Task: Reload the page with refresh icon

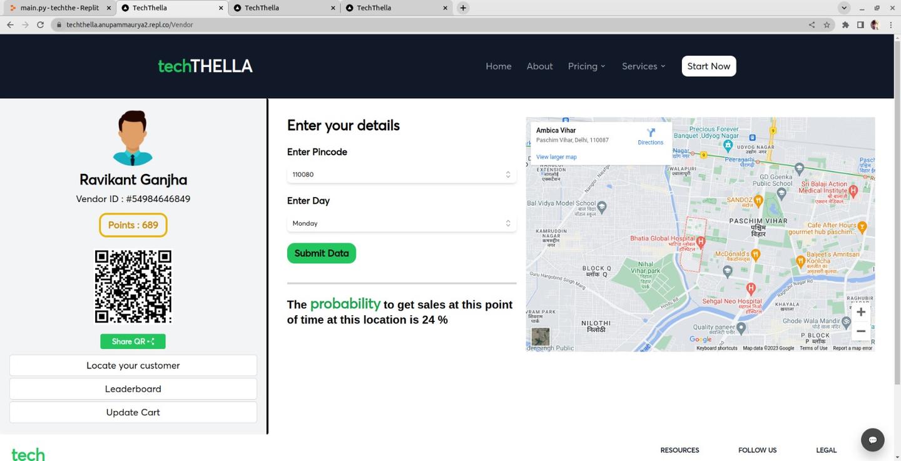Action: 41,25
